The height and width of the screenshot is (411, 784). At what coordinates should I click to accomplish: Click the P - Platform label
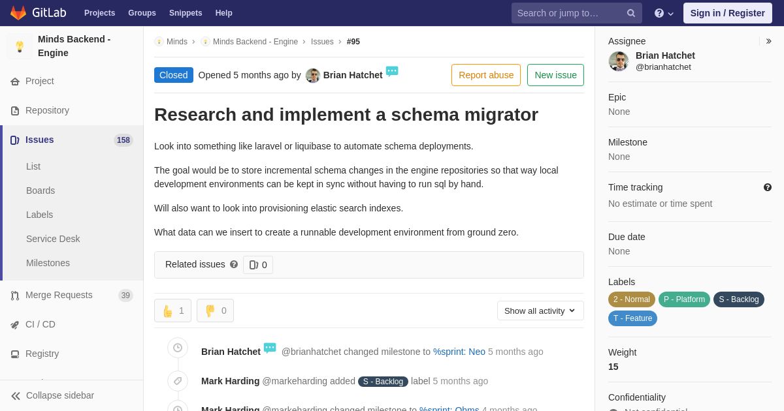click(x=684, y=299)
